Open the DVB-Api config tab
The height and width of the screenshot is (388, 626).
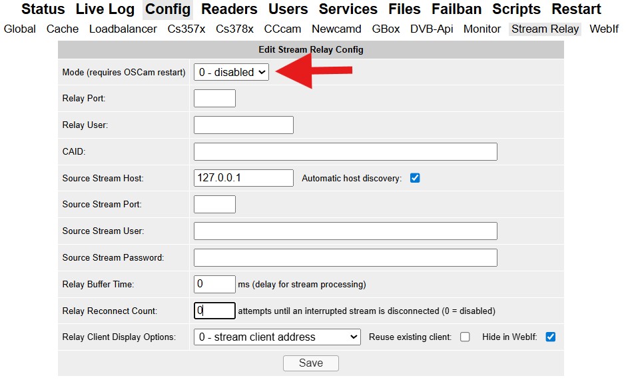[432, 29]
